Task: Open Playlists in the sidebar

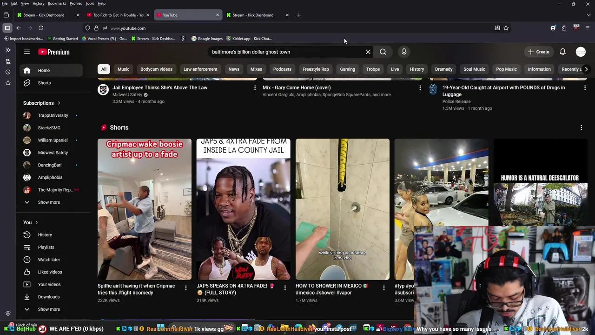Action: [x=51, y=247]
